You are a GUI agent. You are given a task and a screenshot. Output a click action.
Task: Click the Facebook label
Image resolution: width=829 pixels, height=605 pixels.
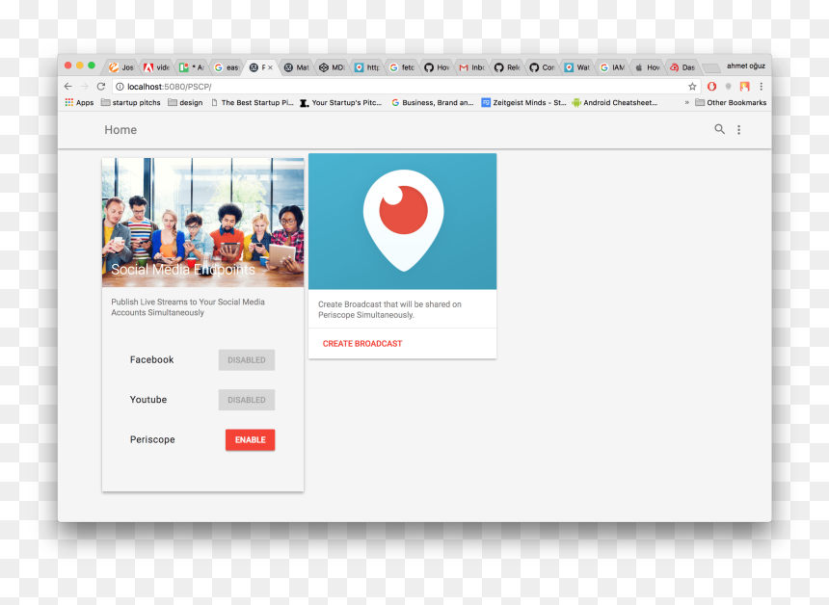(x=151, y=360)
